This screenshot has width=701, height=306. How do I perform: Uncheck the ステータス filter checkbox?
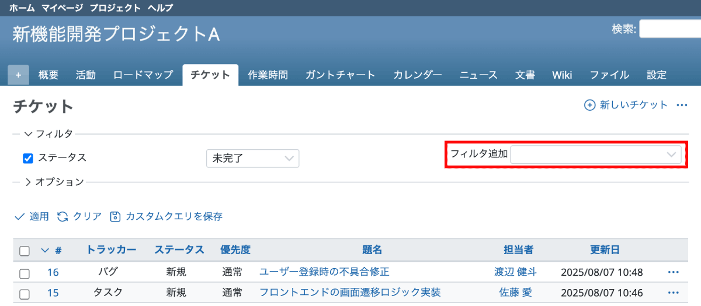pyautogui.click(x=27, y=159)
